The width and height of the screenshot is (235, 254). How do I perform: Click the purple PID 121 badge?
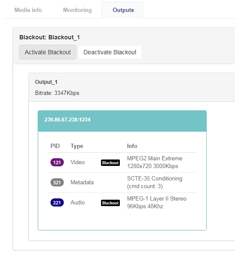point(57,162)
